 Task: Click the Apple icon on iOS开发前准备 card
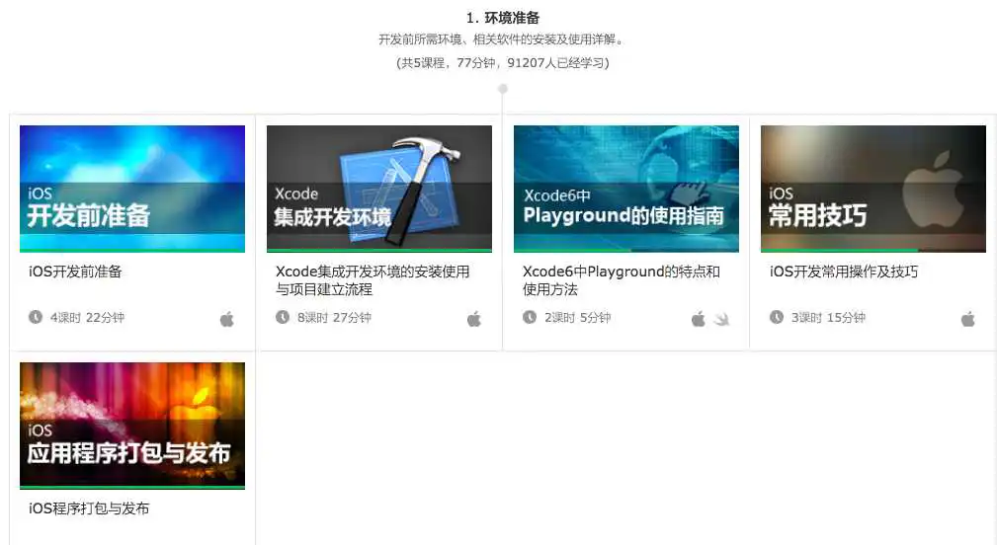[227, 319]
